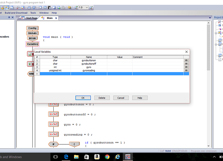The height and width of the screenshot is (161, 223).
Task: Click the Help button in the dialog
Action: click(x=140, y=98)
